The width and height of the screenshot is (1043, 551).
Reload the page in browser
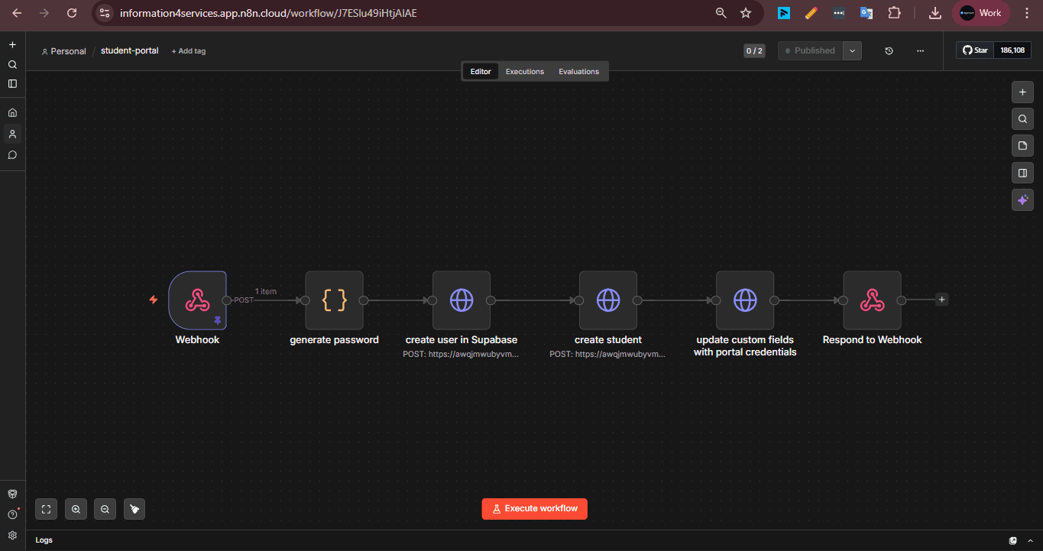[72, 13]
